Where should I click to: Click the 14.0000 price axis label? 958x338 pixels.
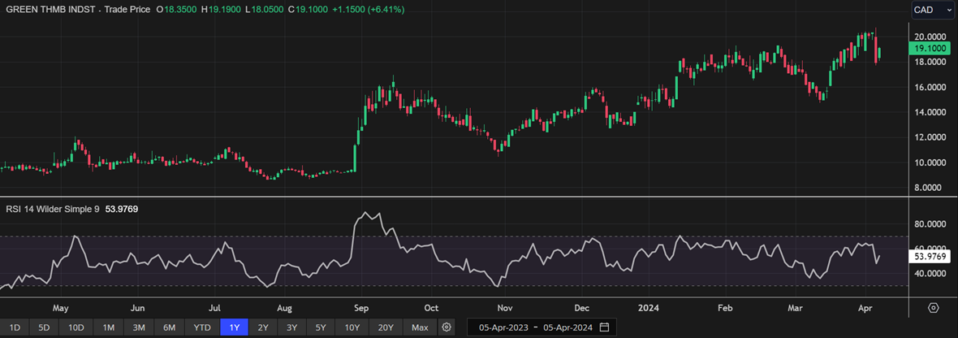coord(930,112)
